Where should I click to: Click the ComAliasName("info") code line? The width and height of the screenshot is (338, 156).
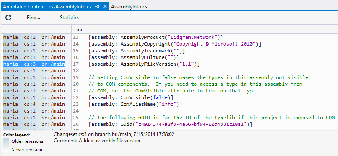[x=135, y=104]
